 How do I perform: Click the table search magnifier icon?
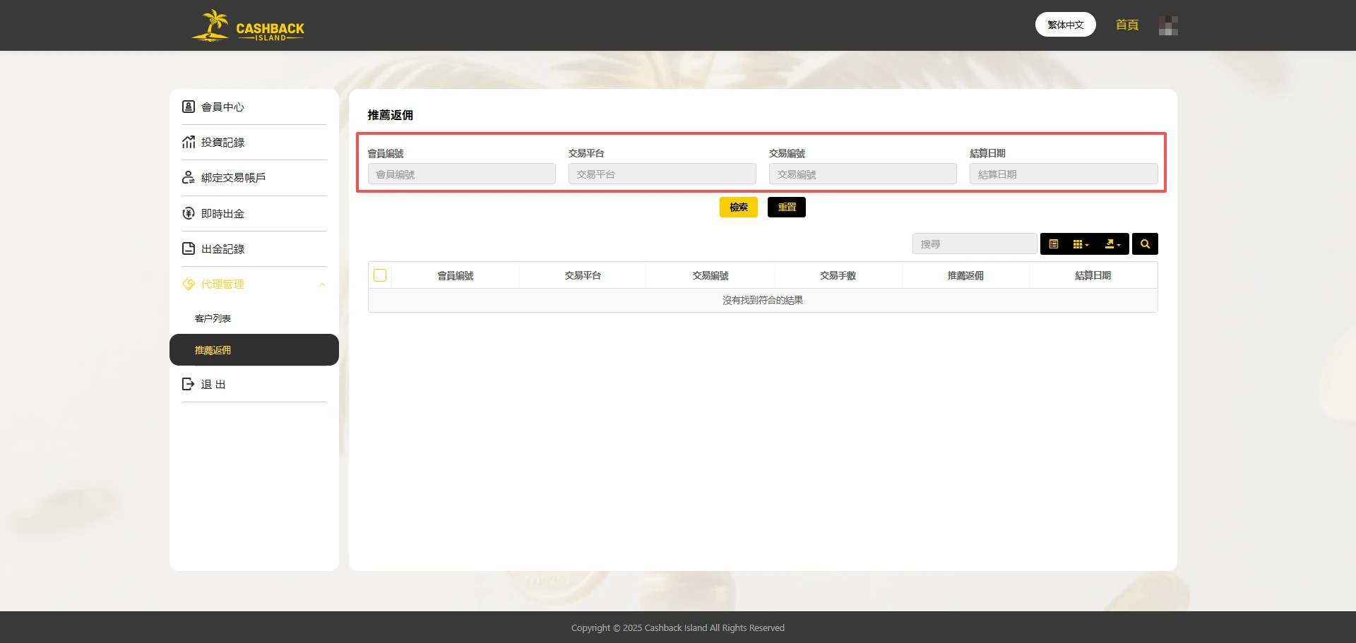(1144, 244)
